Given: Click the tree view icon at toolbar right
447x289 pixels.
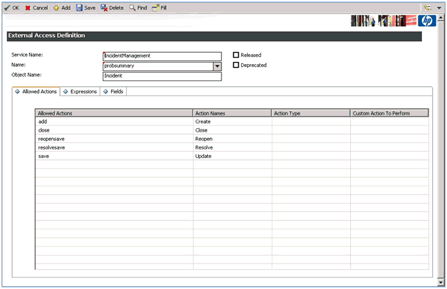Looking at the screenshot, I should pos(427,8).
